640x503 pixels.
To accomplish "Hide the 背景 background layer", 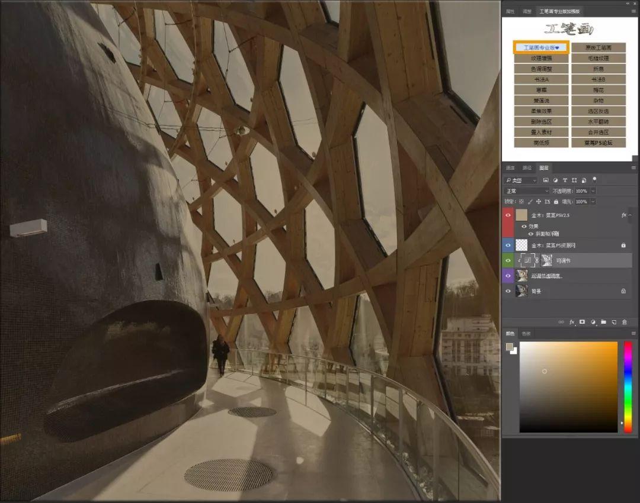I will (x=508, y=291).
